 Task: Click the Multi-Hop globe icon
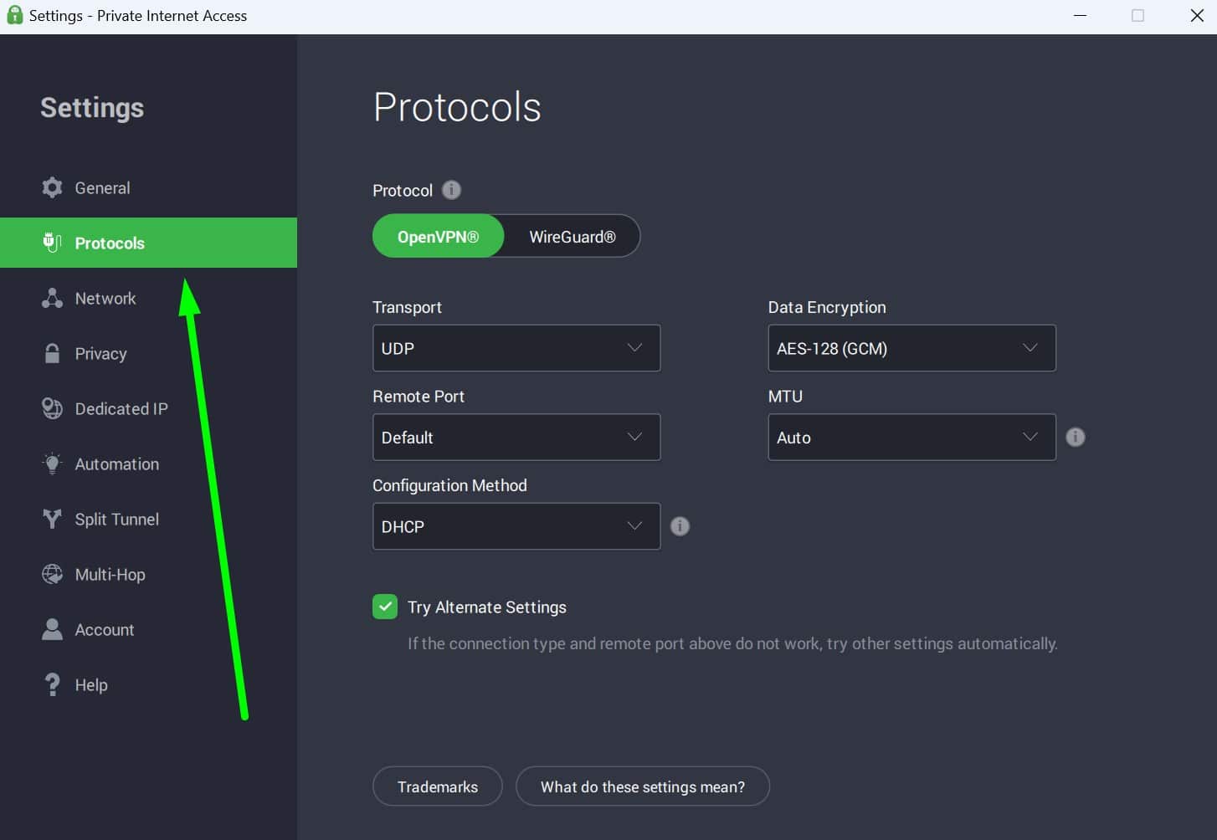[x=52, y=574]
